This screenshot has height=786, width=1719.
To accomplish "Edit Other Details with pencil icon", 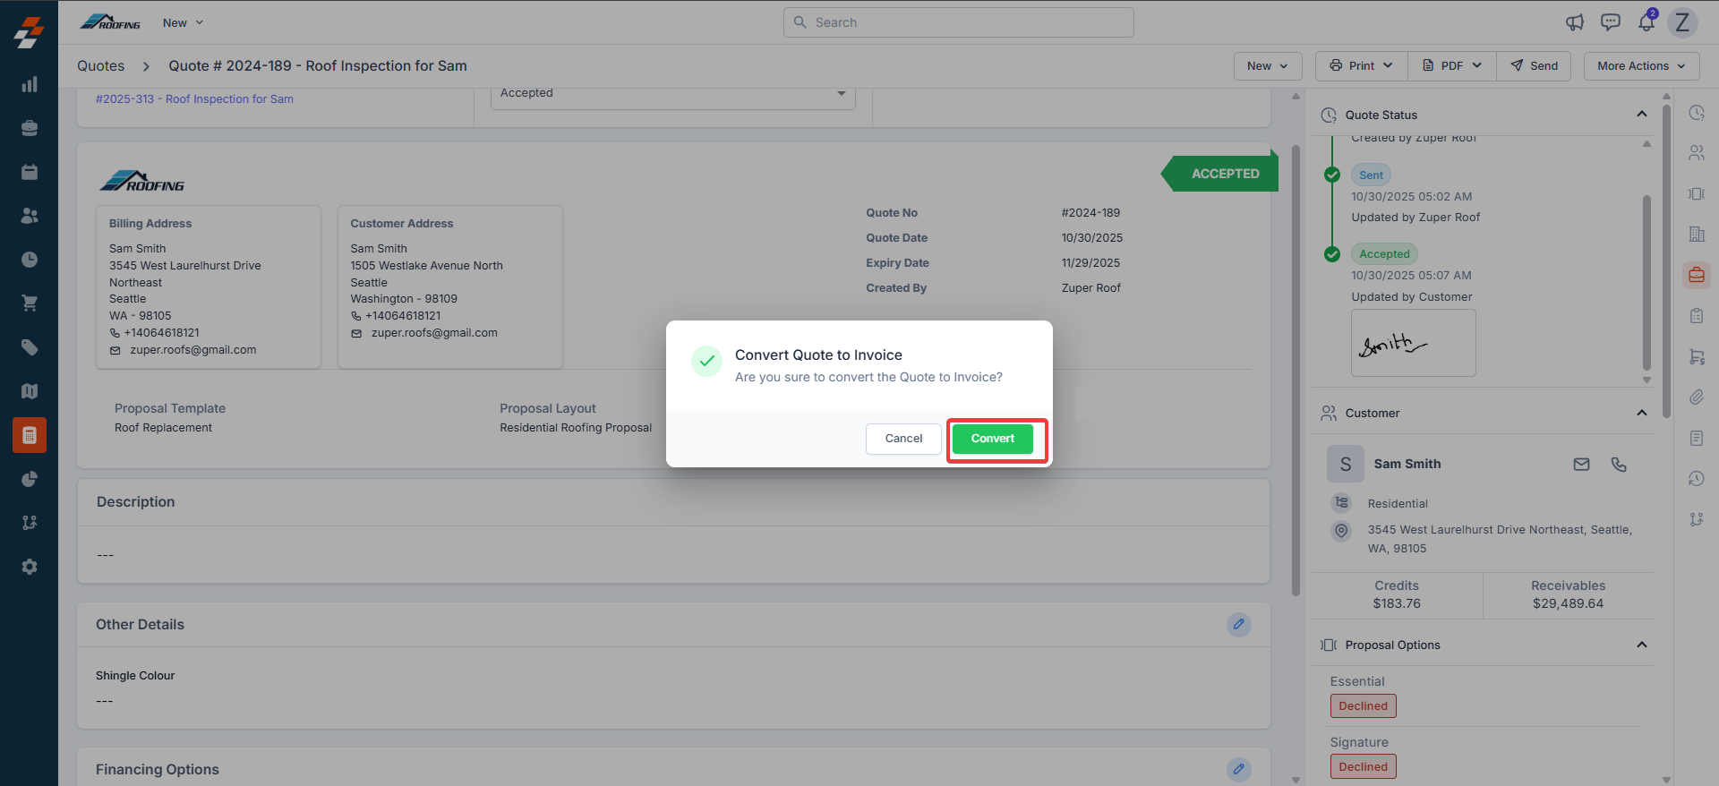I will click(x=1239, y=624).
